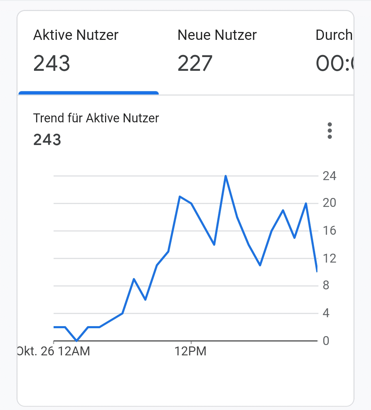
Task: Open the three-dot more options menu
Action: (330, 131)
